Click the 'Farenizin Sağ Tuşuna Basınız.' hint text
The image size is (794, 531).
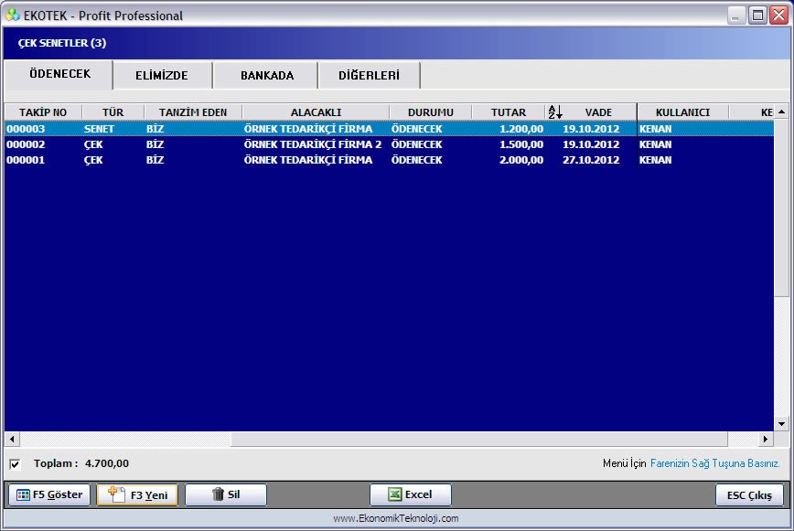click(x=715, y=463)
